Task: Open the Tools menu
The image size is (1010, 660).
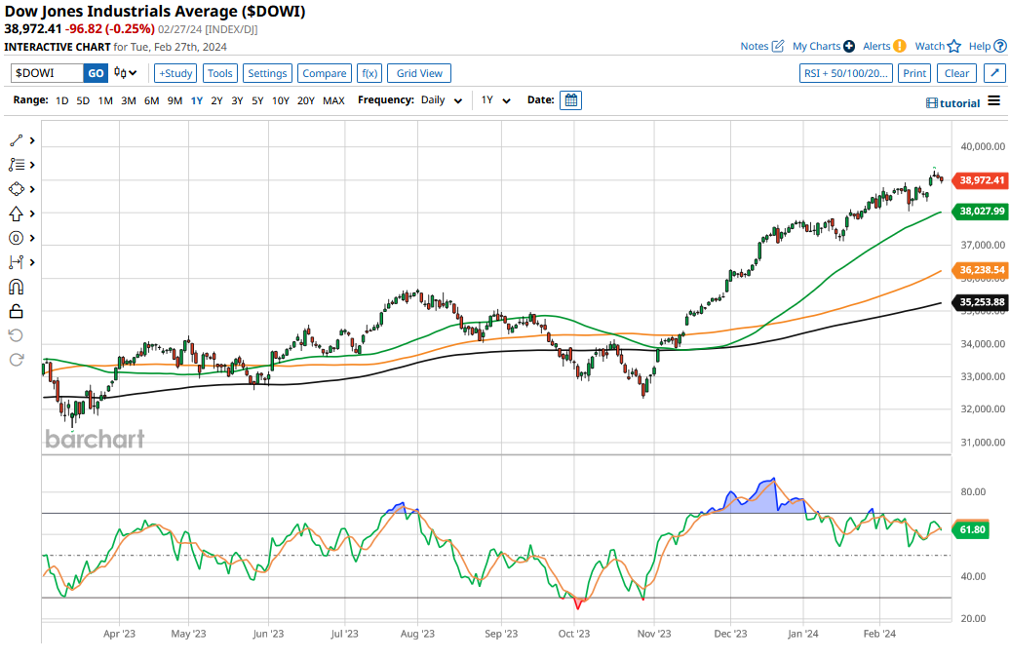Action: click(x=220, y=73)
